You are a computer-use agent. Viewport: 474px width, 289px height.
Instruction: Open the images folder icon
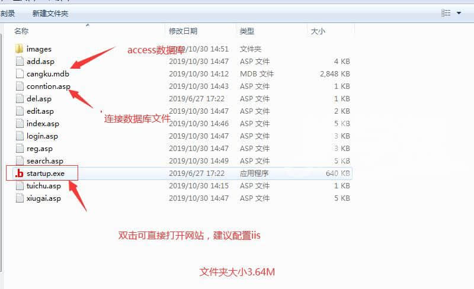tap(19, 49)
